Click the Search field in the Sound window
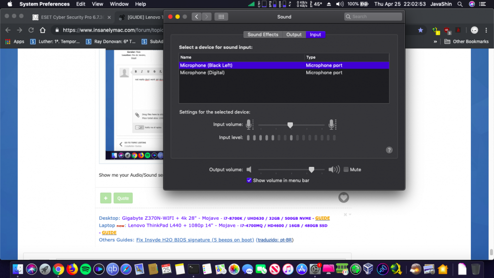 coord(373,17)
